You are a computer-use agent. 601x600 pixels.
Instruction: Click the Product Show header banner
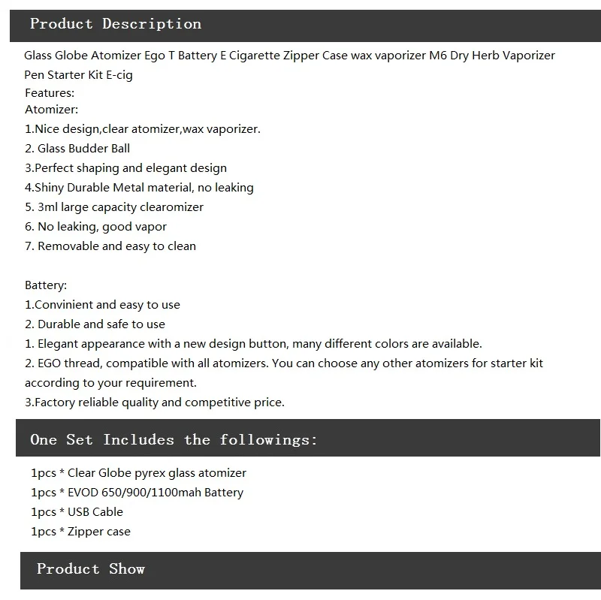pyautogui.click(x=310, y=571)
